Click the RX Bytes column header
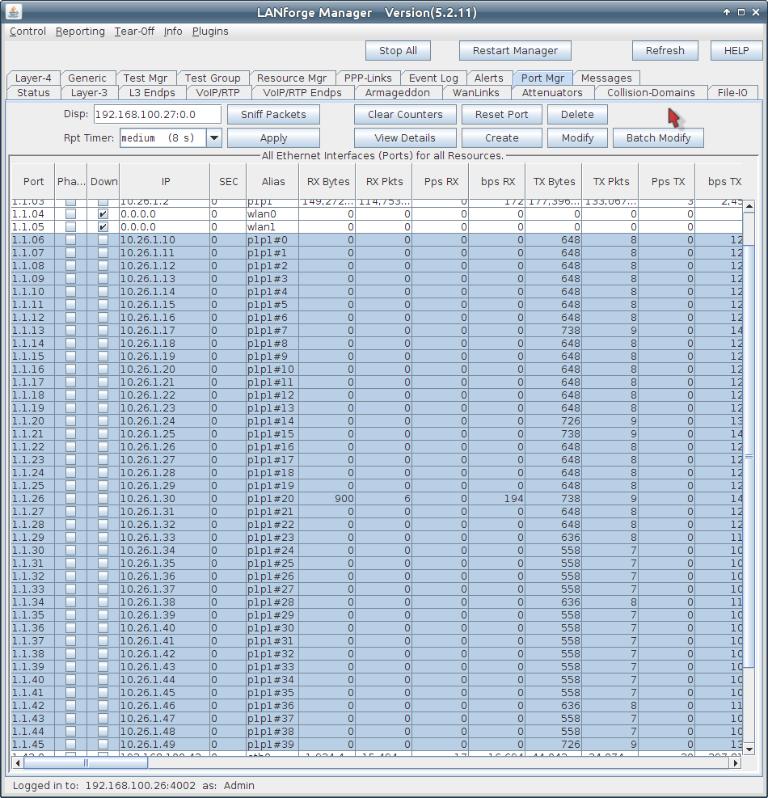The image size is (768, 798). (327, 182)
